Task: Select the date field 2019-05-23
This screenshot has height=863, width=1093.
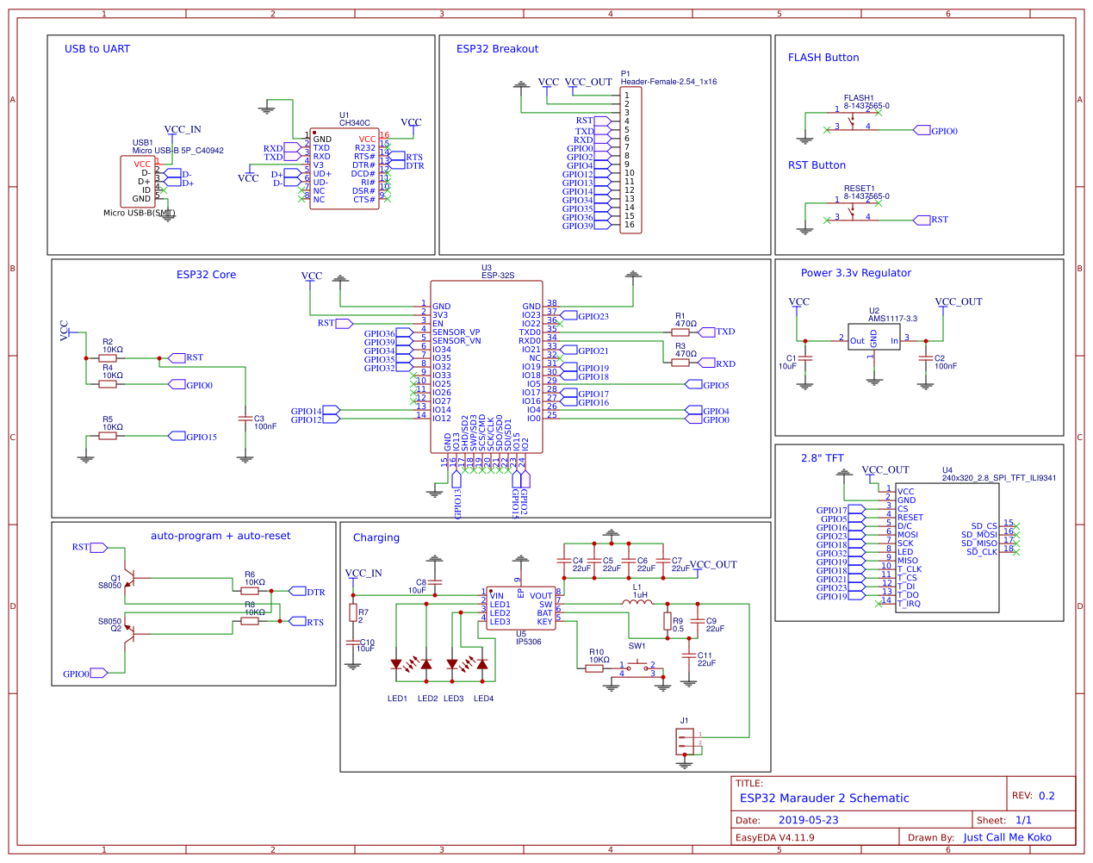Action: [808, 821]
